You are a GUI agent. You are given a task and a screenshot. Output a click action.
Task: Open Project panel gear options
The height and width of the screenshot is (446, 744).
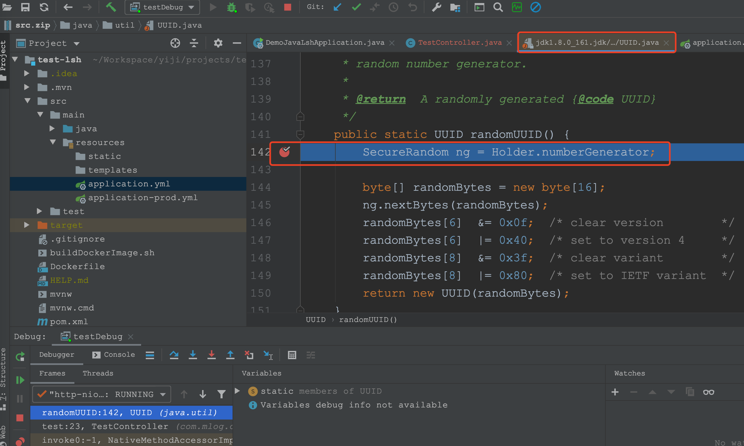click(x=218, y=43)
